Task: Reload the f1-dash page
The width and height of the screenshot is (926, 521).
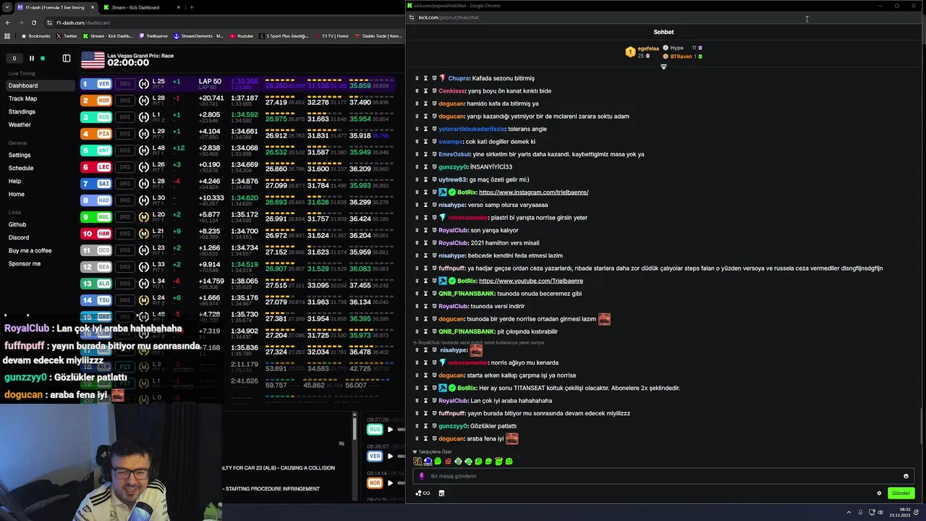Action: (33, 22)
